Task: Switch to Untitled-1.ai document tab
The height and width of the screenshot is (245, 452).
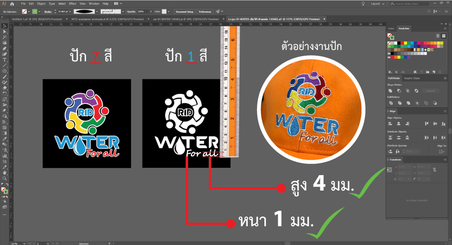Action: (37, 19)
